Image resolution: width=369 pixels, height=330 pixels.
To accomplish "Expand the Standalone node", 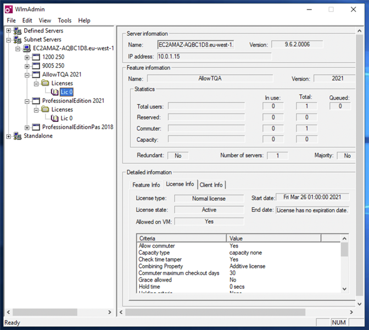I will [x=8, y=136].
